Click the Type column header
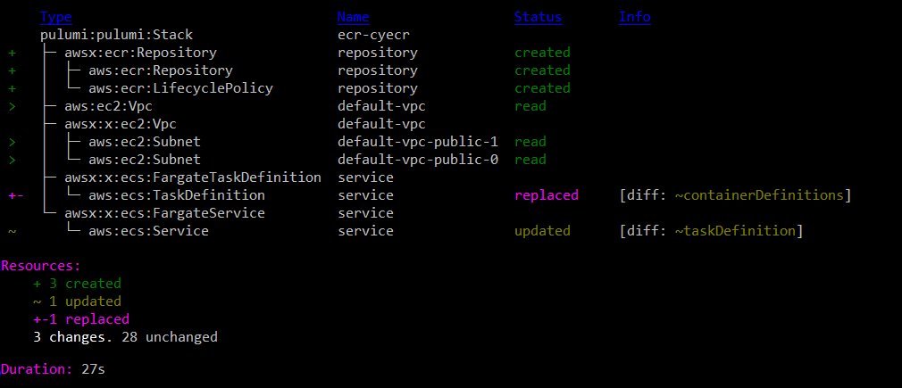Viewport: 902px width, 388px height. (56, 17)
